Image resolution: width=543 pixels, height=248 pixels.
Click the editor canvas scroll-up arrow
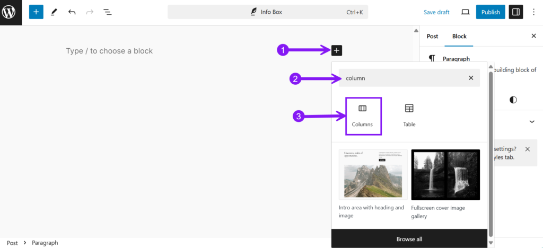click(x=416, y=31)
